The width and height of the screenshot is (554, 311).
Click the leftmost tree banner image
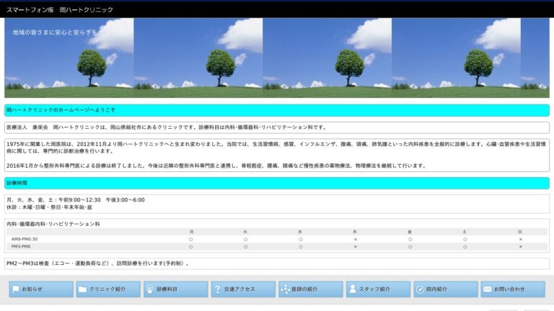point(69,58)
